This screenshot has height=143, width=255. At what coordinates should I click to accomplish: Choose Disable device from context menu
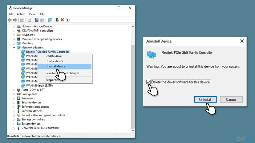coord(65,61)
